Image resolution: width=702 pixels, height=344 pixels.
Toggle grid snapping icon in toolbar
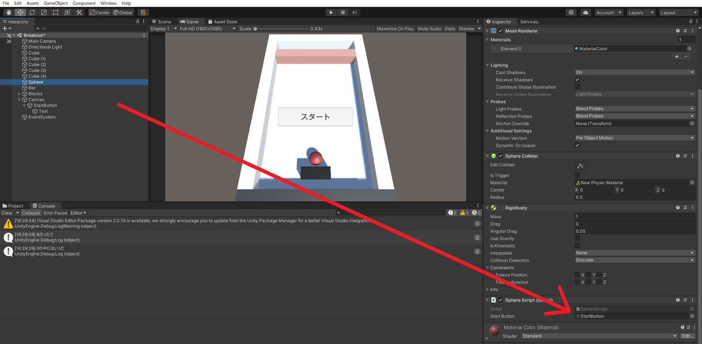[144, 12]
